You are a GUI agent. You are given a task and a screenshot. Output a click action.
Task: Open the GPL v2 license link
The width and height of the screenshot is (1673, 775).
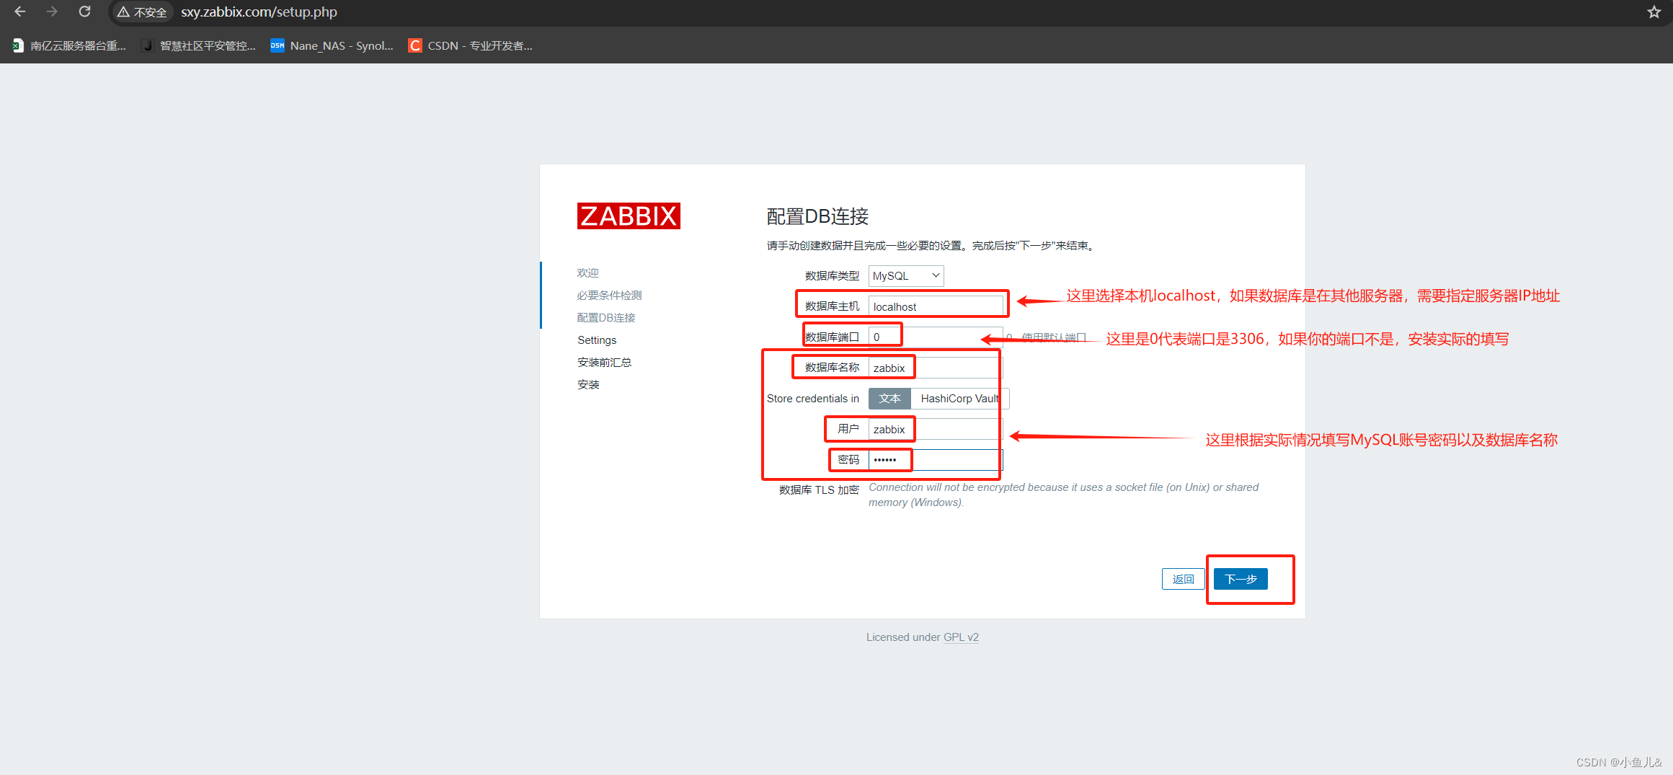click(x=961, y=637)
